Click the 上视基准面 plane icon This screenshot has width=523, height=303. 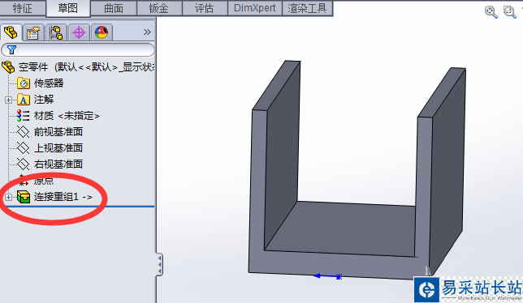pyautogui.click(x=23, y=147)
